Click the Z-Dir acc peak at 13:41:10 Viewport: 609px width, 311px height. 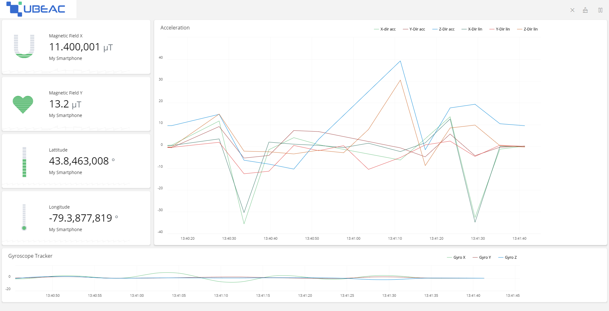[400, 61]
